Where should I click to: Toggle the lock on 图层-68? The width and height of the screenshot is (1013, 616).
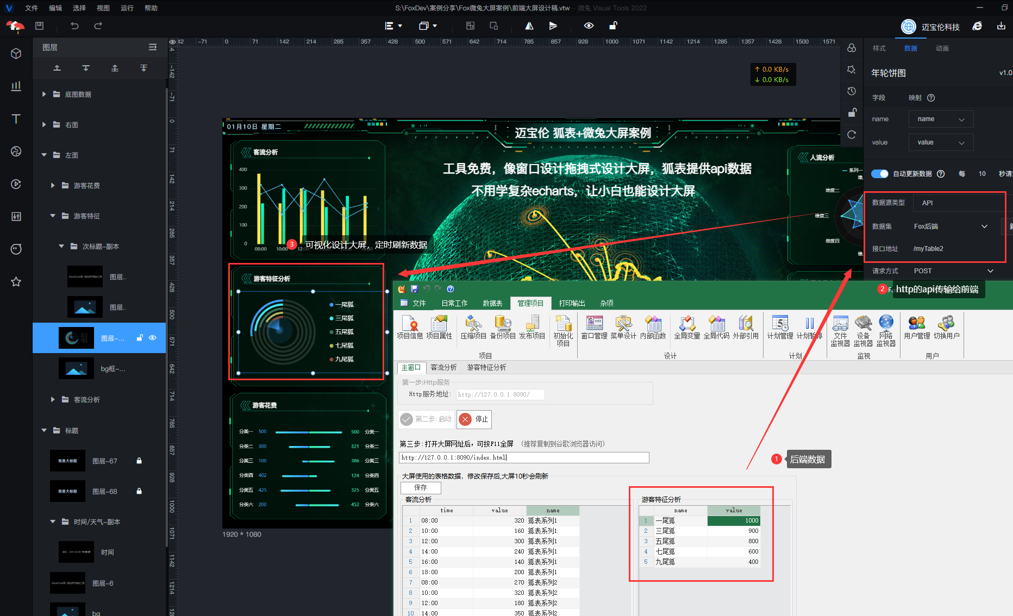point(139,491)
